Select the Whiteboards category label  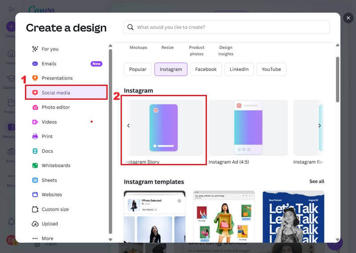[x=56, y=166]
